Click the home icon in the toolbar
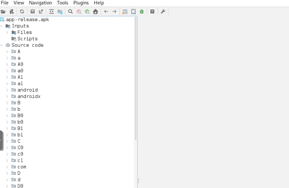 (x=95, y=12)
